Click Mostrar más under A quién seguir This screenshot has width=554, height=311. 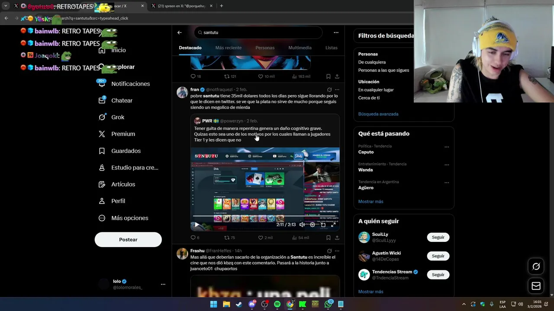[x=370, y=292]
